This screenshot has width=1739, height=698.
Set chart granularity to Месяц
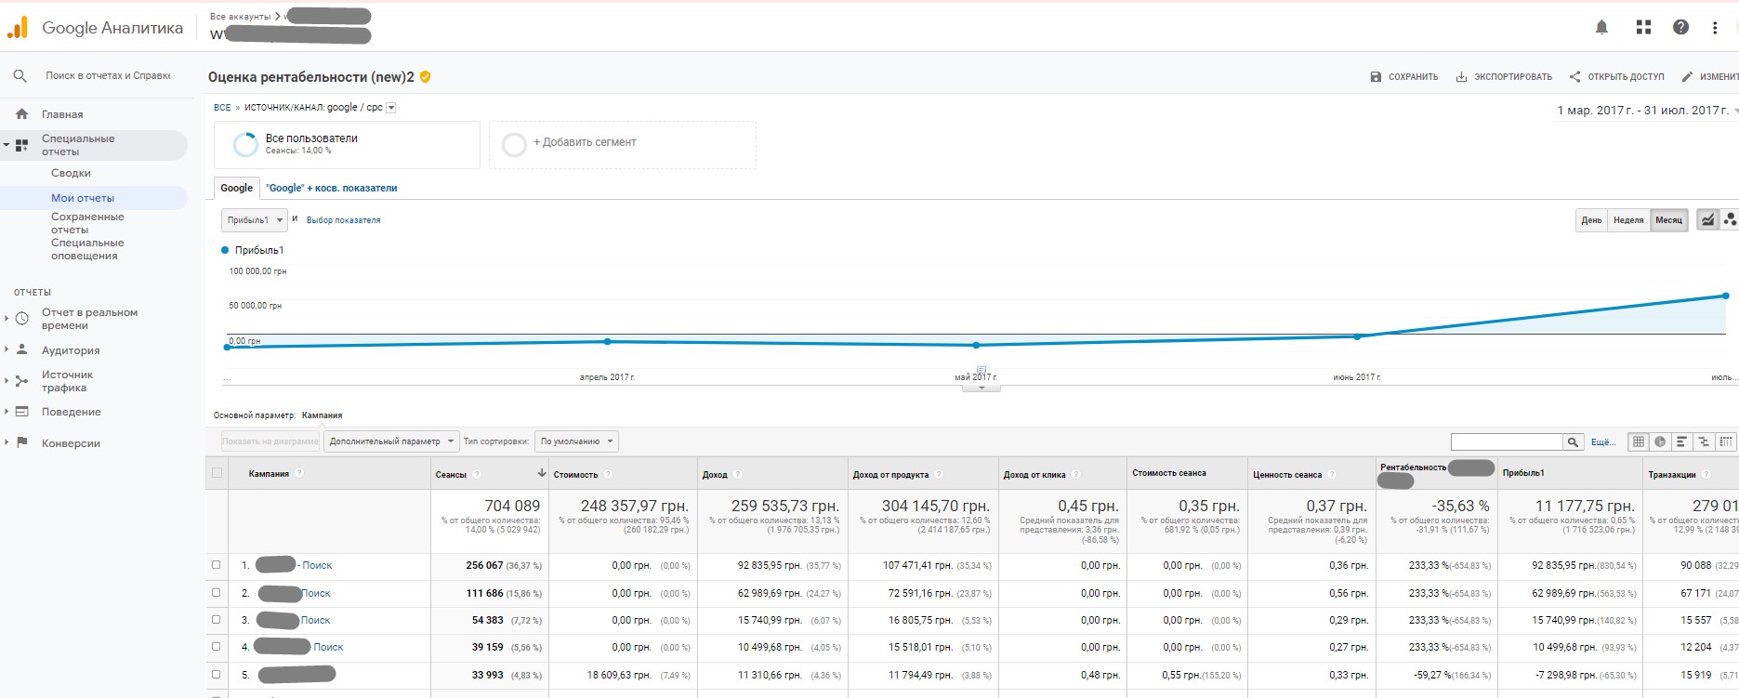coord(1668,220)
